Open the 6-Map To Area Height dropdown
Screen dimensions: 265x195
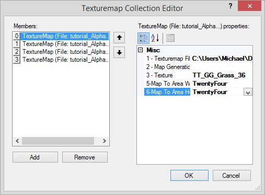[x=248, y=92]
